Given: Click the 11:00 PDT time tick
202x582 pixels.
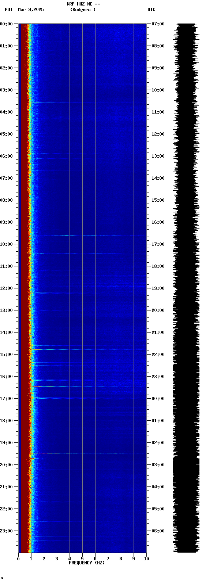Looking at the screenshot, I should (6, 266).
